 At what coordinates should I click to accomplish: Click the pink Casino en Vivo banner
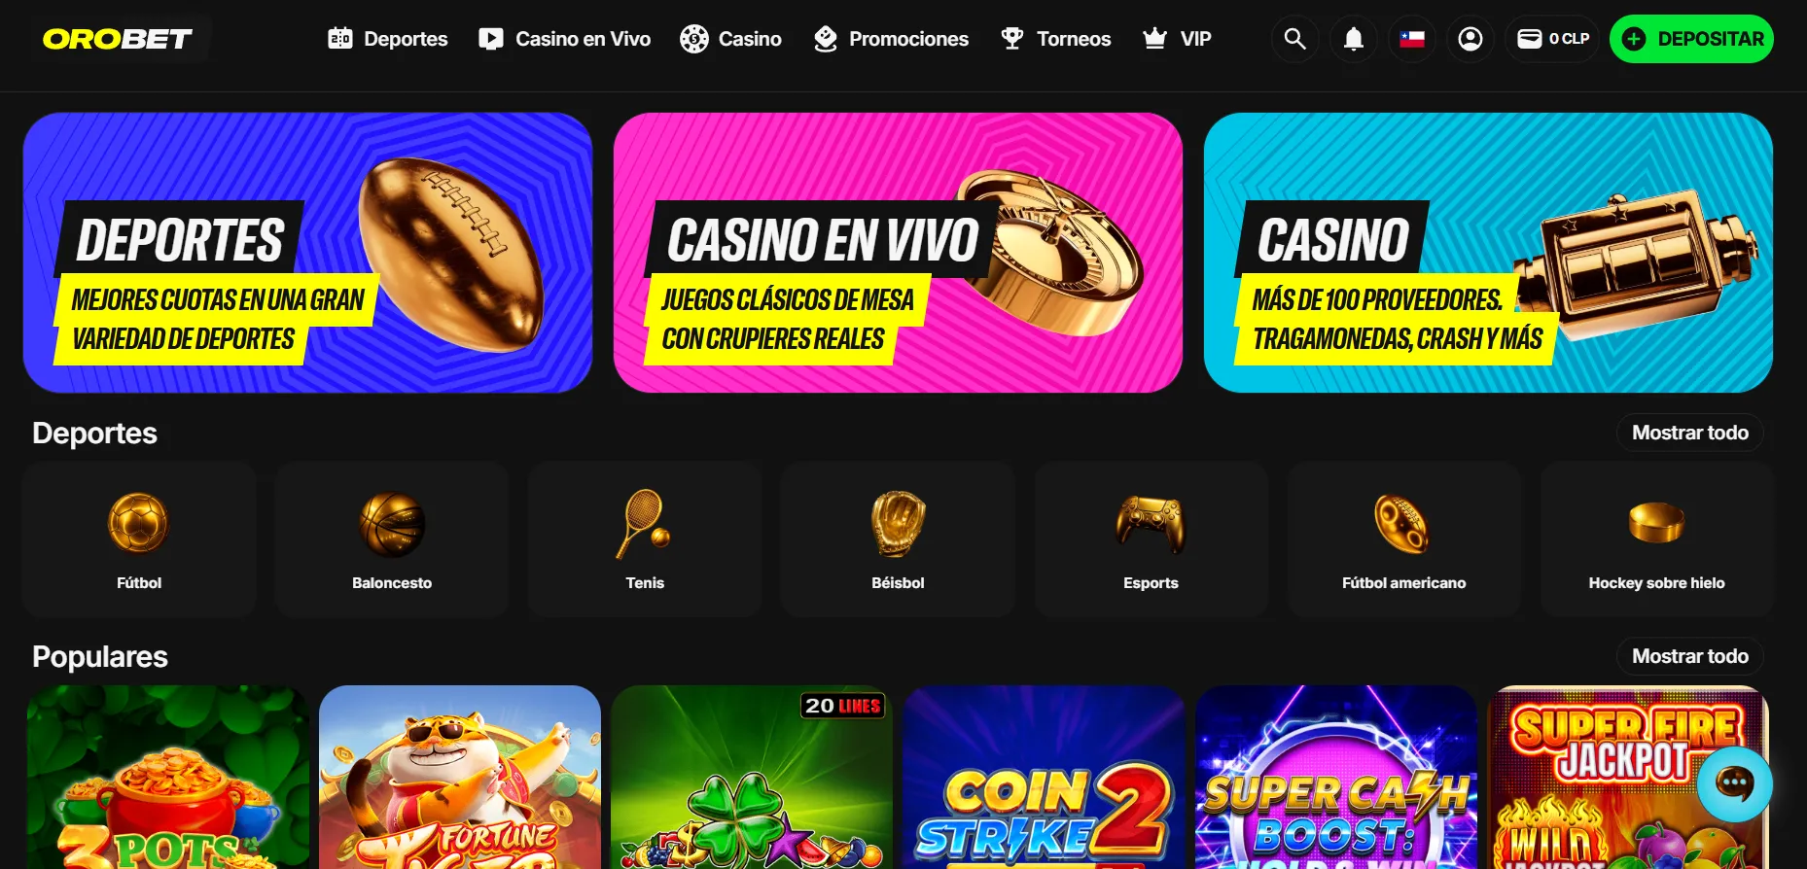click(898, 253)
